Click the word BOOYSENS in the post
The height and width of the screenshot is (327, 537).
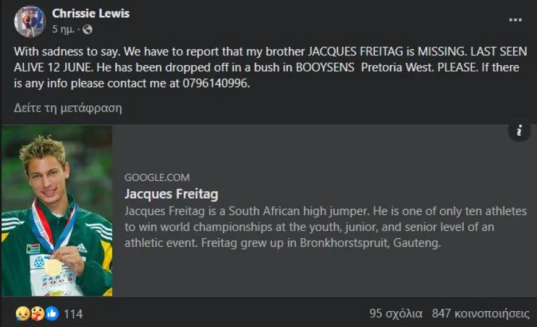[x=325, y=68]
